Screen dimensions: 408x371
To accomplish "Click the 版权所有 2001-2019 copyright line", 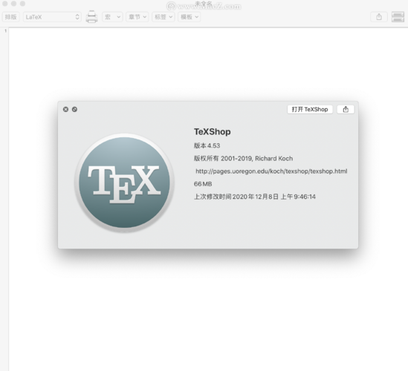I will point(243,159).
